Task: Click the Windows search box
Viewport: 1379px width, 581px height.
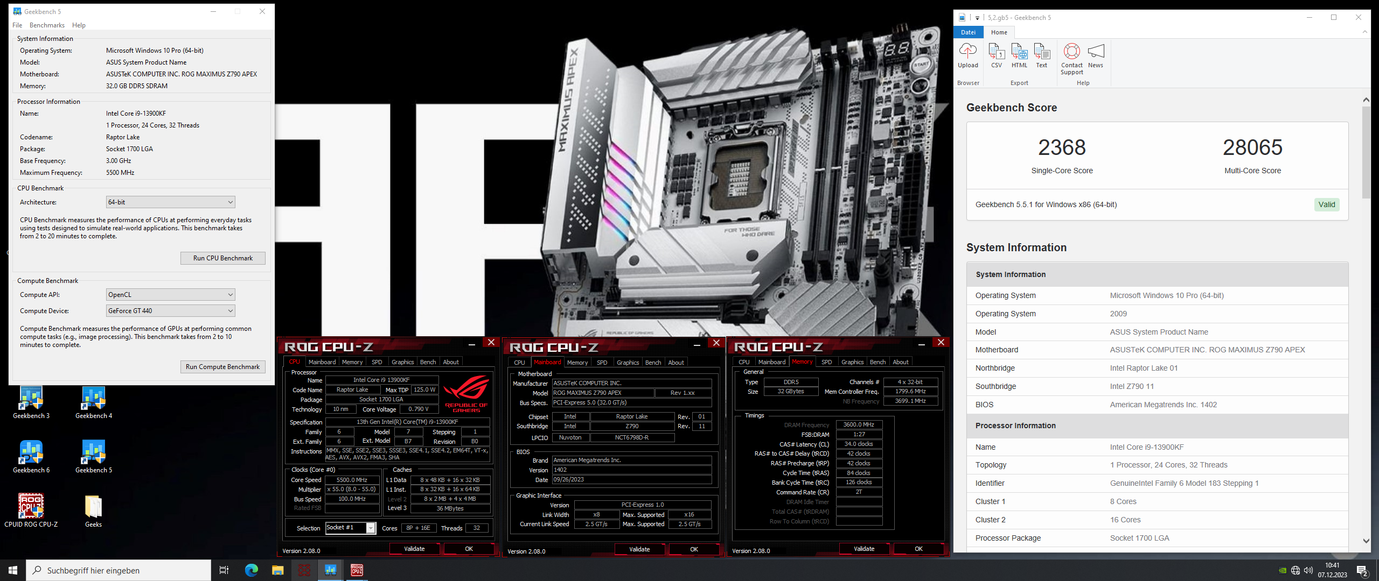Action: click(x=119, y=570)
